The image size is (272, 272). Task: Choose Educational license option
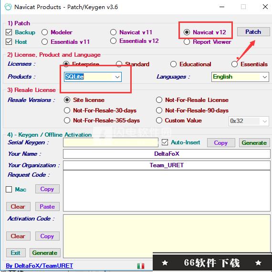tap(173, 64)
